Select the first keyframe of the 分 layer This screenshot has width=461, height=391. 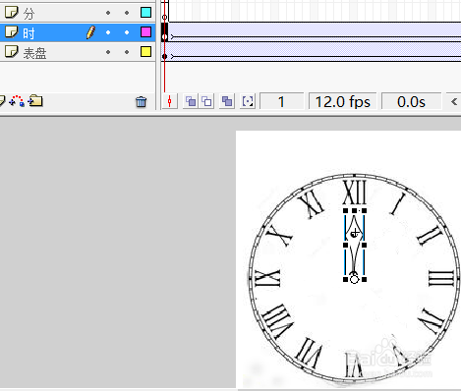[164, 12]
